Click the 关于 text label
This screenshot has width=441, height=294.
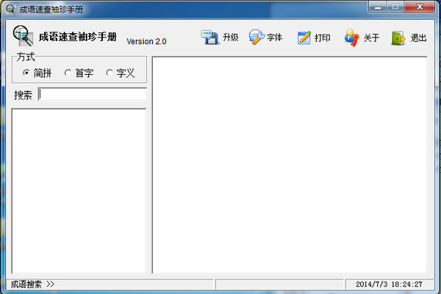coord(371,37)
